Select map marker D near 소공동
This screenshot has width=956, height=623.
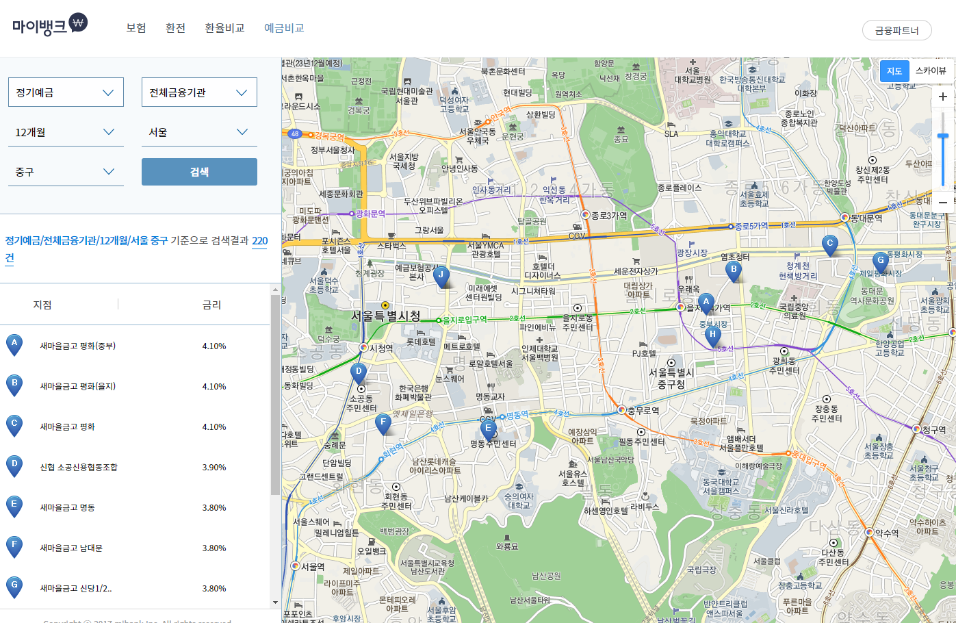[359, 373]
